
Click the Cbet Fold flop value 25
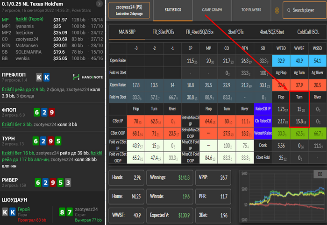(x=281, y=158)
